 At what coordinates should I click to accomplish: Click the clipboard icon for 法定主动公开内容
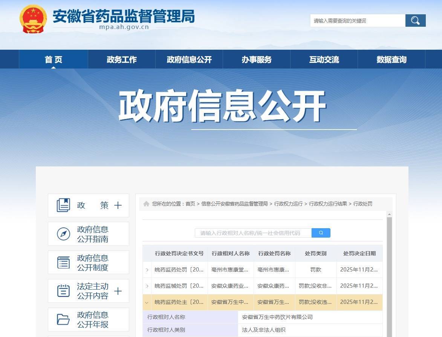pos(63,291)
